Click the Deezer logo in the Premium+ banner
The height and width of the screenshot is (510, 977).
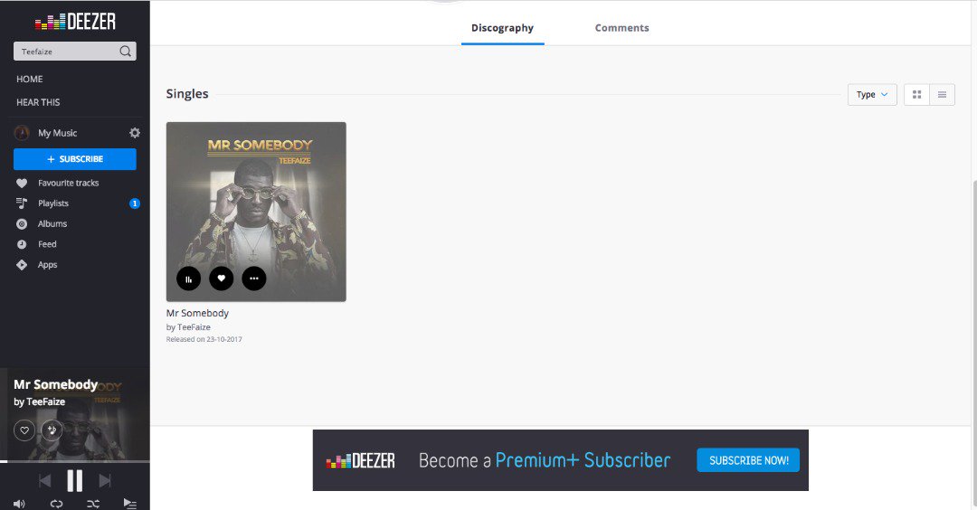click(360, 461)
